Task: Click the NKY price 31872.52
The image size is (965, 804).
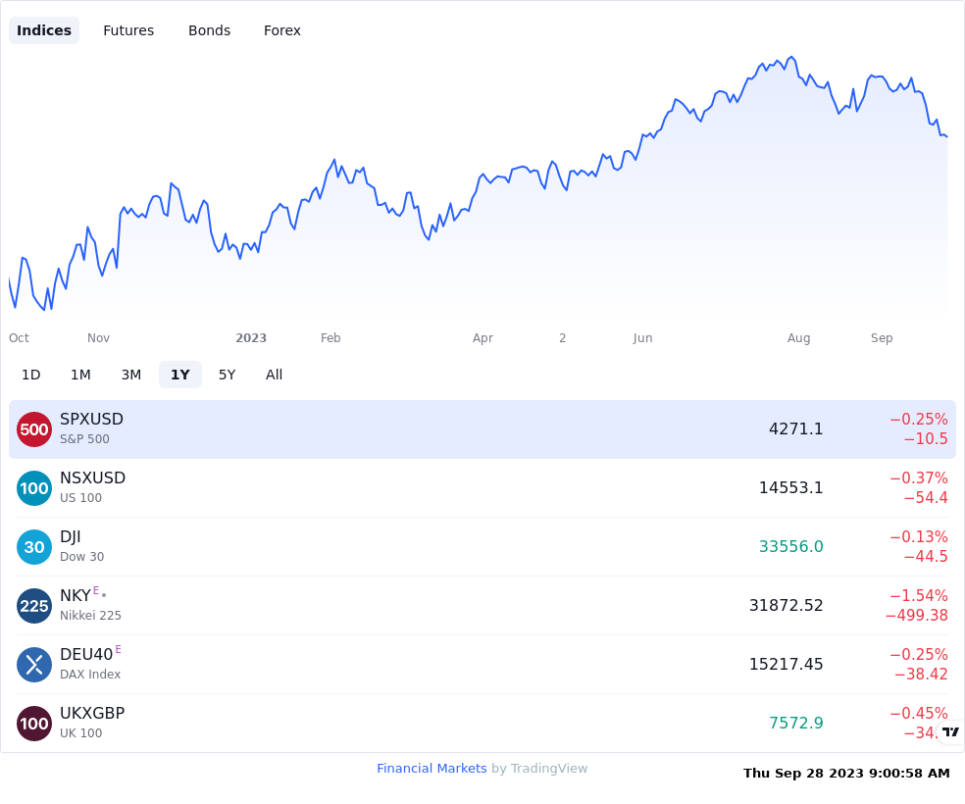Action: click(x=786, y=605)
